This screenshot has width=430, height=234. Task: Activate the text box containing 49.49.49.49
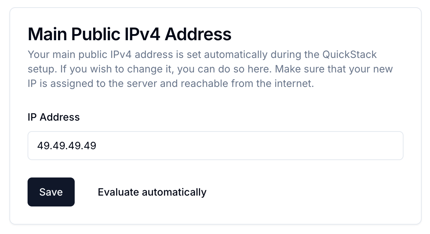point(215,146)
